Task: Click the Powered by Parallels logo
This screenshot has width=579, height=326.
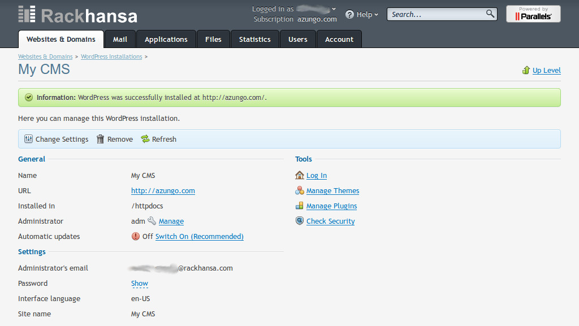Action: point(533,14)
